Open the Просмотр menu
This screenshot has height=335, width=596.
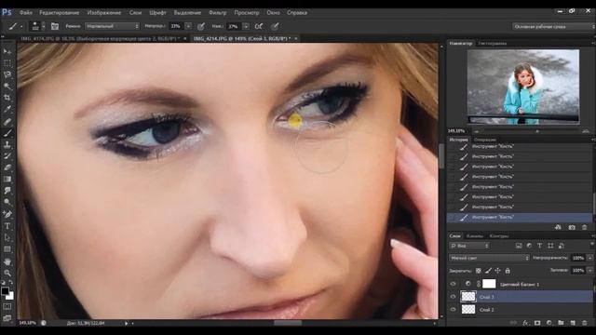coord(246,12)
